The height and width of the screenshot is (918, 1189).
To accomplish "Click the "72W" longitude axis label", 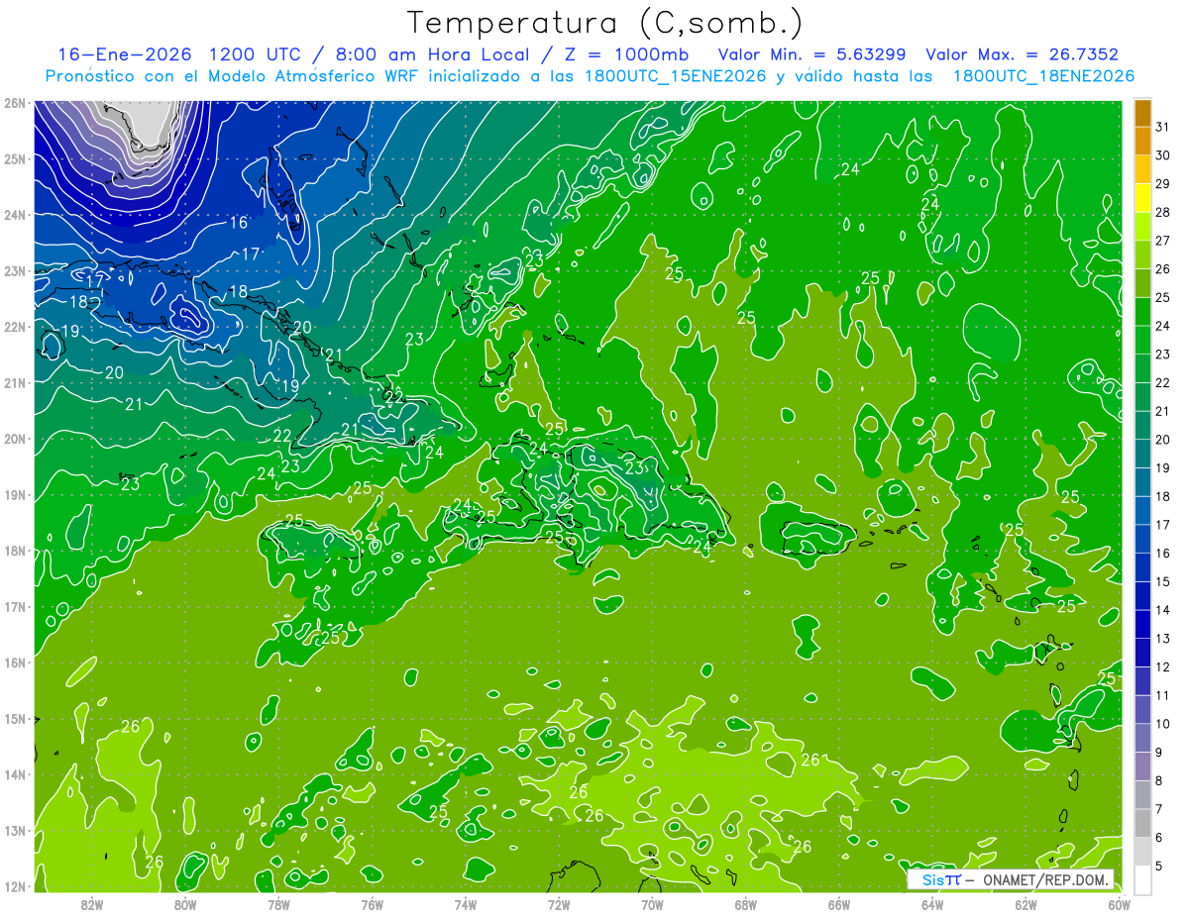I will tap(559, 904).
